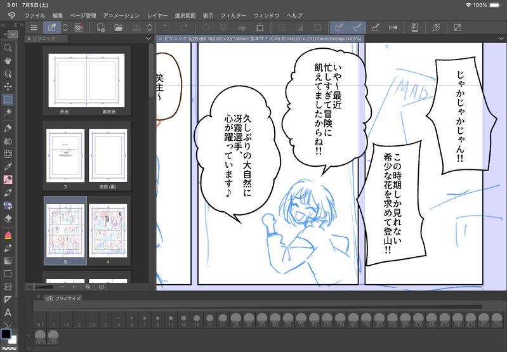This screenshot has width=507, height=352.
Task: Toggle touch gesture drawing mode button
Action: tap(52, 27)
